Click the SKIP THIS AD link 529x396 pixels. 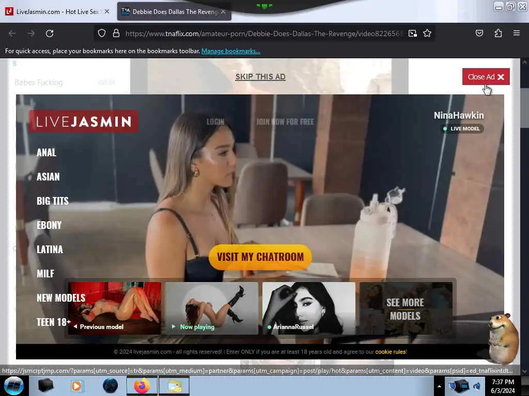[260, 77]
